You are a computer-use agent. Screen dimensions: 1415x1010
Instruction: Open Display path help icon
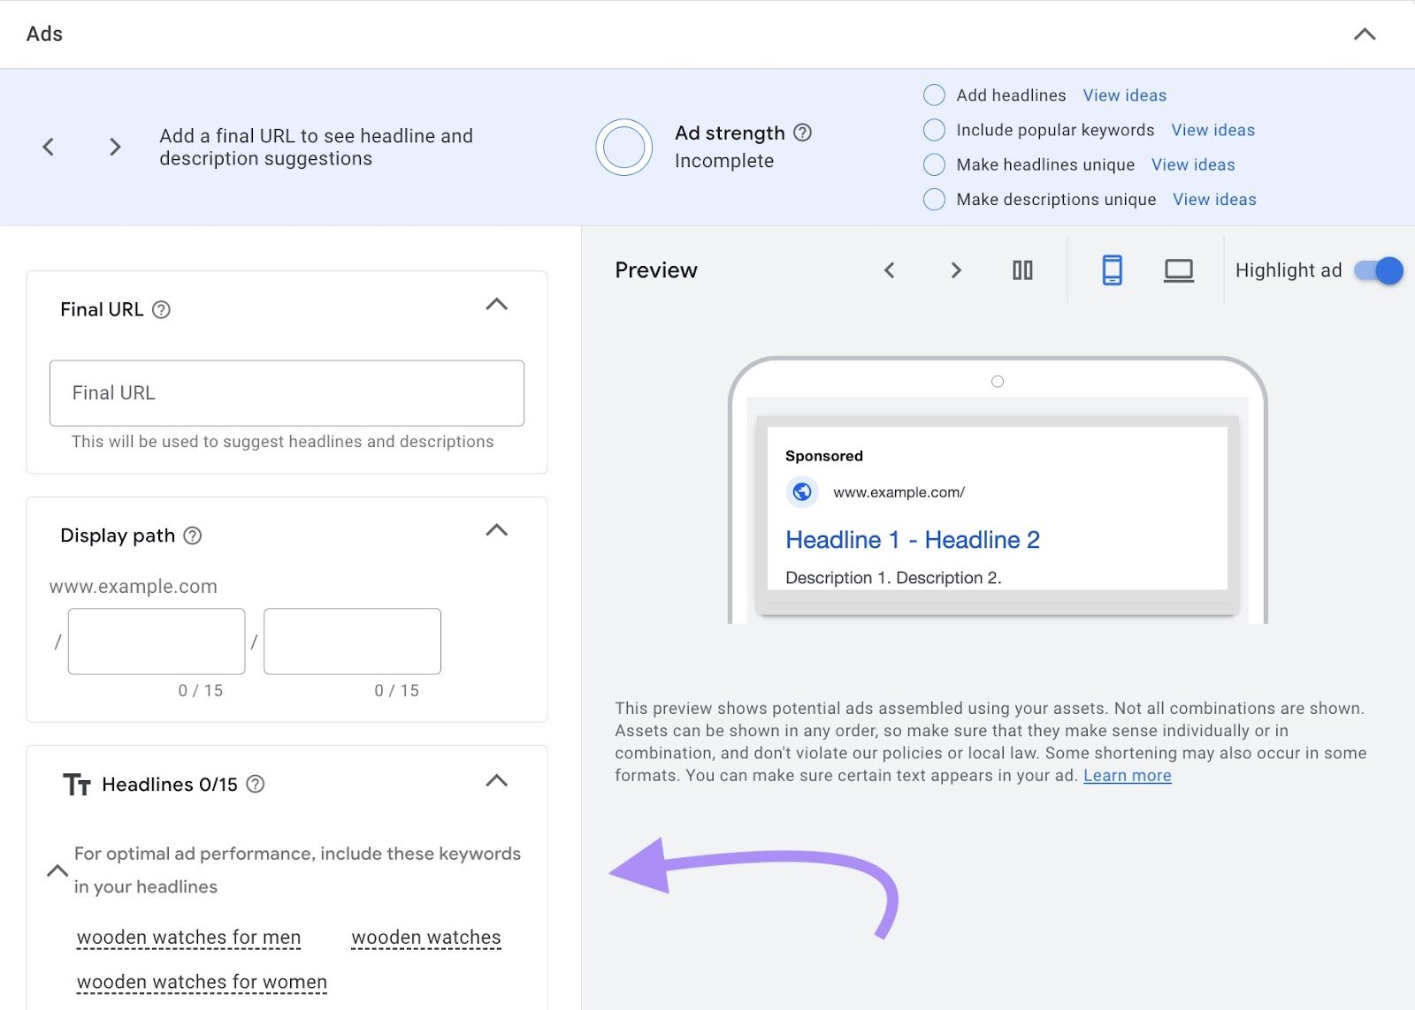click(x=193, y=535)
